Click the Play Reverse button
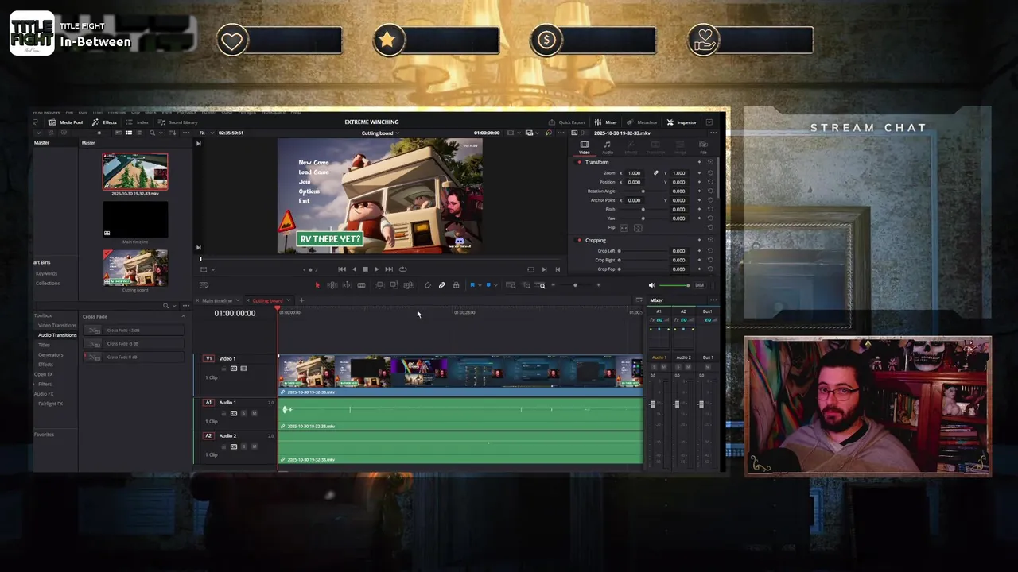Screen dimensions: 1018x572 pos(354,269)
